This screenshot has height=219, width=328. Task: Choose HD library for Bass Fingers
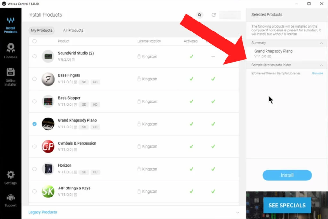pos(95,82)
